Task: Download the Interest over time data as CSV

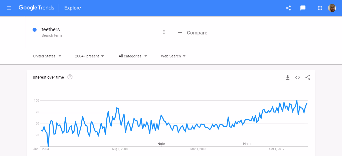Action: [287, 77]
